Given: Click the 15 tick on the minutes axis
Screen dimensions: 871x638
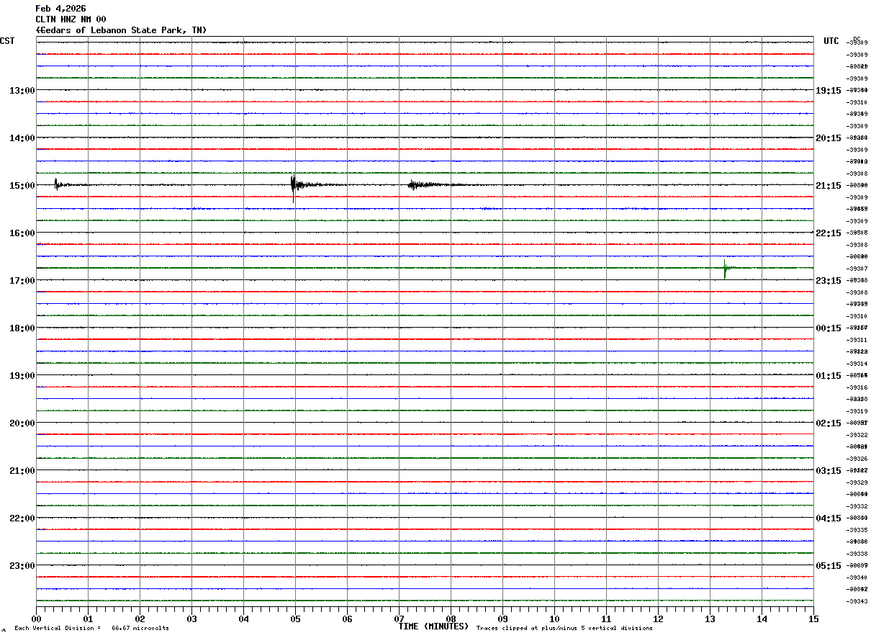Looking at the screenshot, I should click(813, 619).
